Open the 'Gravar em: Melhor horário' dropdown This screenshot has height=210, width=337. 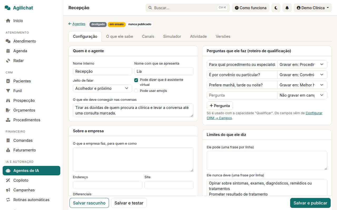coord(302,85)
